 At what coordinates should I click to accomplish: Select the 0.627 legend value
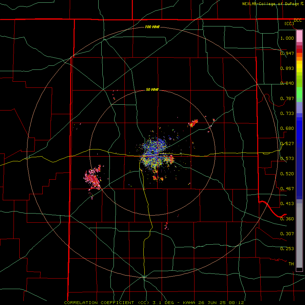287,143
